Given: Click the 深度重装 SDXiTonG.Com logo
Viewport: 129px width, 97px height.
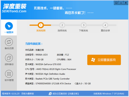Looking at the screenshot, I should 14,8.
